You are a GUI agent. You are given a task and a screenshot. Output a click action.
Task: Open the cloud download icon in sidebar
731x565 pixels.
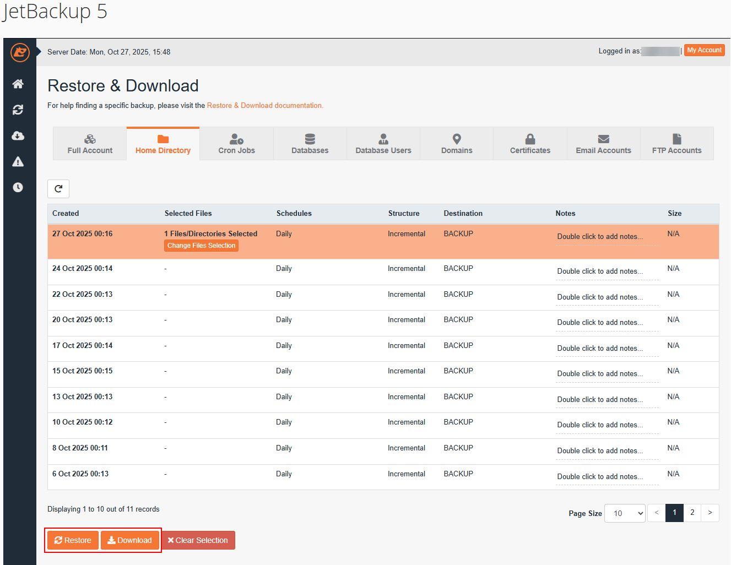18,135
